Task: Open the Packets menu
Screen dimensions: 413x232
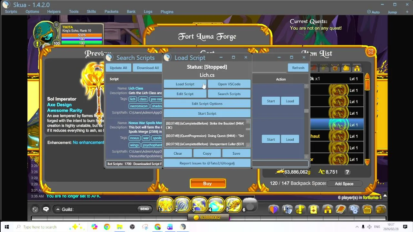Action: [111, 12]
